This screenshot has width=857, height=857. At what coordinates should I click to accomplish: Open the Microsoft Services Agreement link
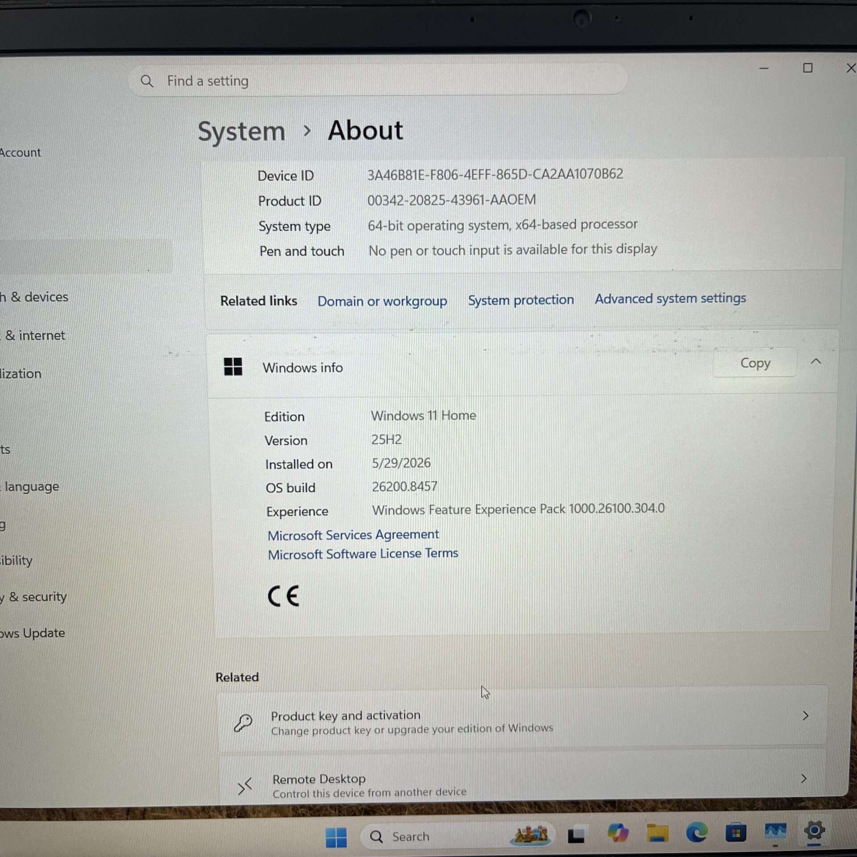(353, 535)
